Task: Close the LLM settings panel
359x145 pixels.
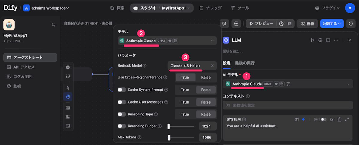Action: pyautogui.click(x=349, y=40)
